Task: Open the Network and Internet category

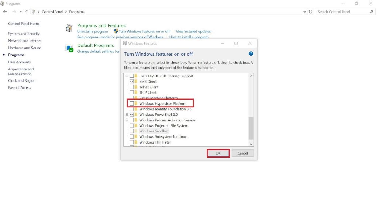Action: pos(25,41)
